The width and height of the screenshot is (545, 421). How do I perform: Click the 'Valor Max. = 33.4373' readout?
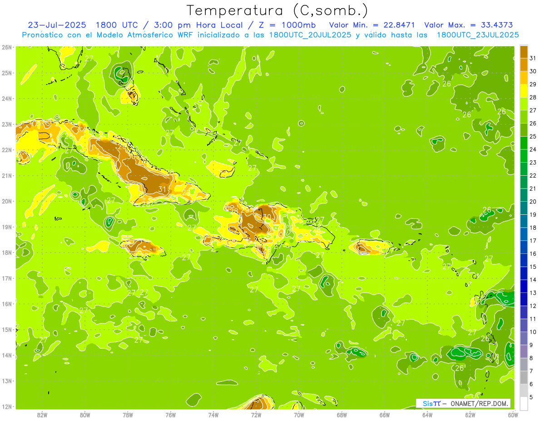(469, 25)
